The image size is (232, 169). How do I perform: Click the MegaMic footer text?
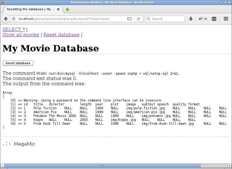pos(25,144)
